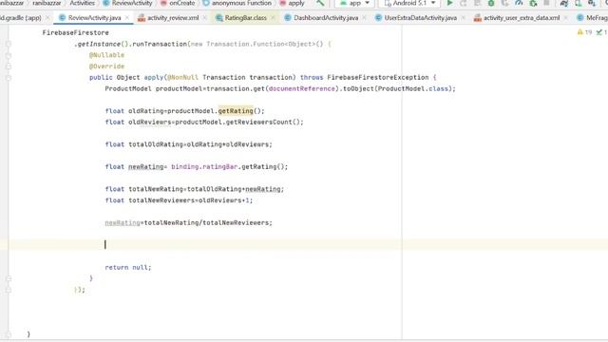The width and height of the screenshot is (608, 342).
Task: Click Attach Debugger to Android Process icon
Action: (x=533, y=3)
